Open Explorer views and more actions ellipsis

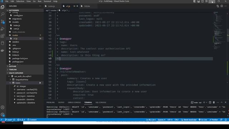[x=40, y=6]
